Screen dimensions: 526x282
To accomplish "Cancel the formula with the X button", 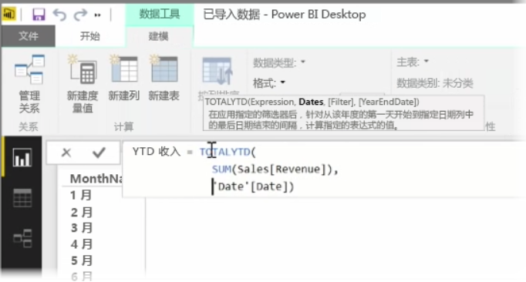I will click(66, 153).
